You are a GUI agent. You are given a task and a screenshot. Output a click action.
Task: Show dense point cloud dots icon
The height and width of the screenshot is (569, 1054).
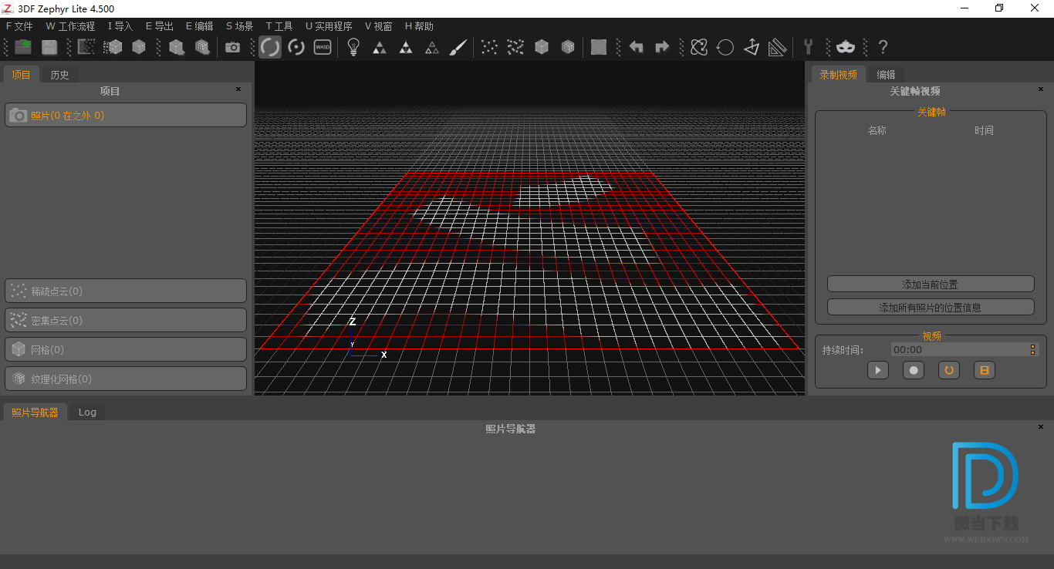515,47
